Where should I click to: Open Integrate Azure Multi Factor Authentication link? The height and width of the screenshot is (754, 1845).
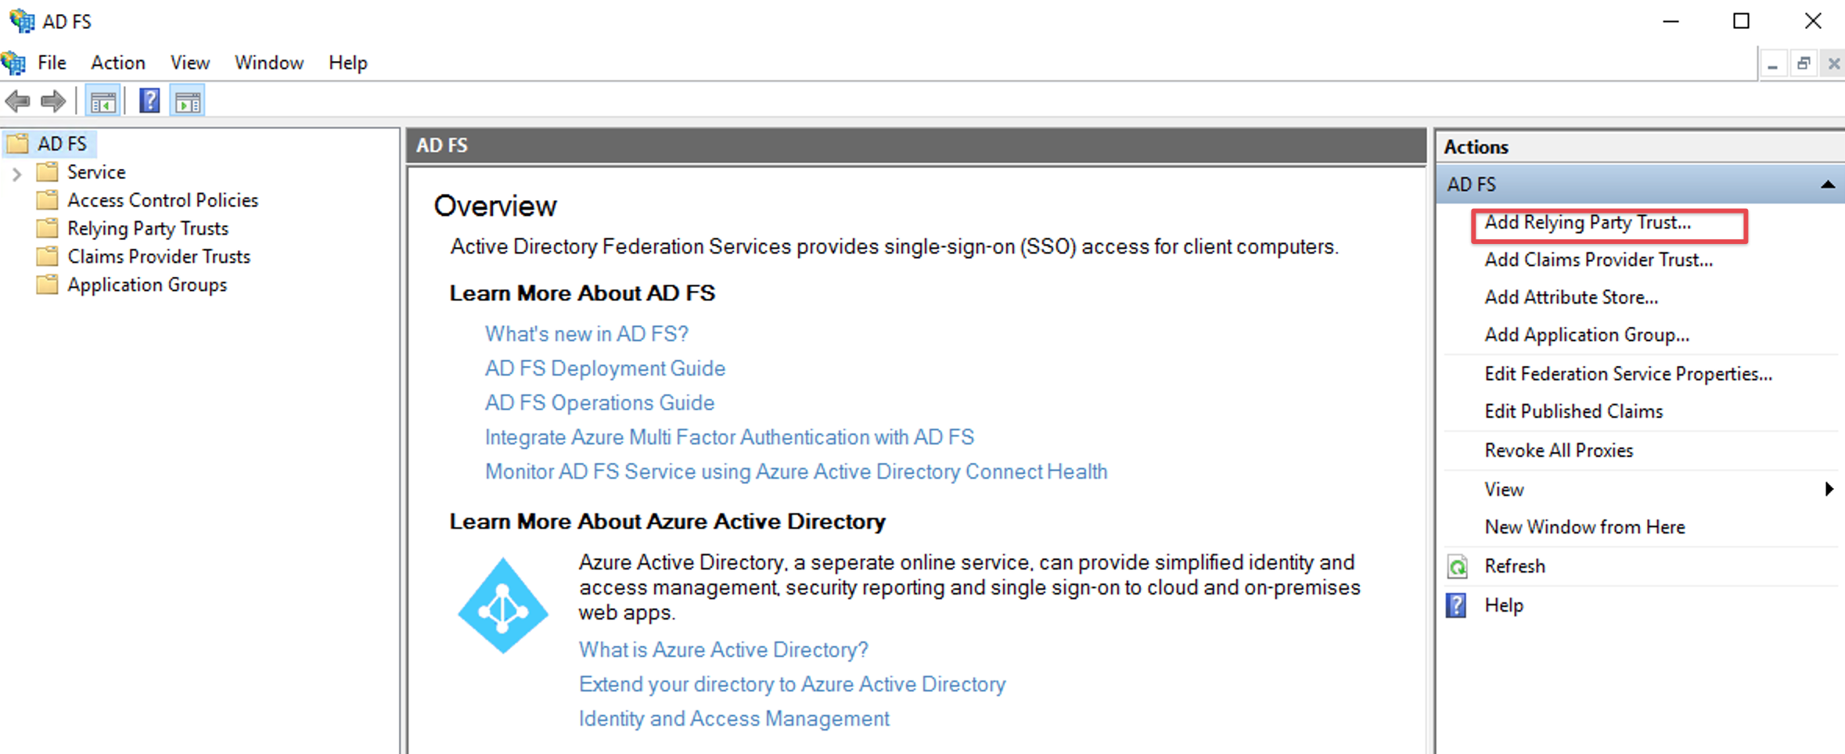coord(729,437)
